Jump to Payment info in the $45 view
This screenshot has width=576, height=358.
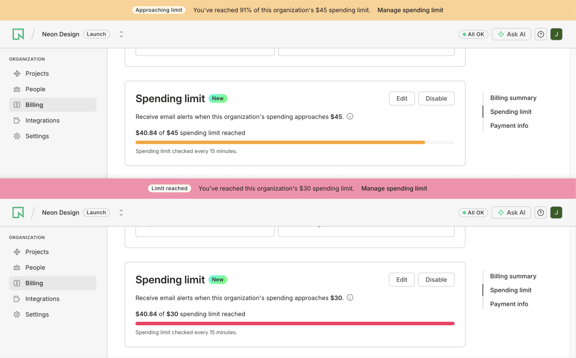click(509, 126)
